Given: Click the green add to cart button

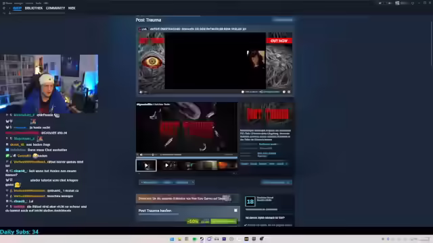Looking at the screenshot, I should (x=224, y=221).
